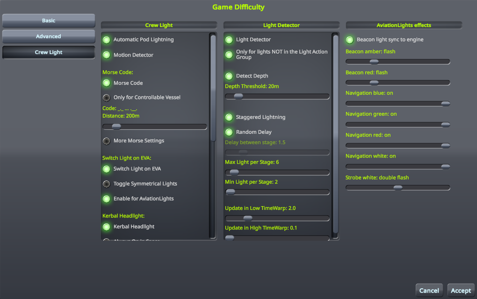This screenshot has height=299, width=477.
Task: Cancel the difficulty settings changes
Action: 429,291
